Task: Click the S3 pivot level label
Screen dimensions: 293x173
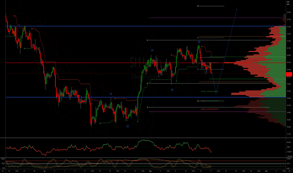Action: coord(198,101)
